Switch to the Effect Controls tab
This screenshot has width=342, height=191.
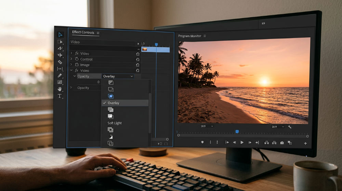pyautogui.click(x=83, y=32)
